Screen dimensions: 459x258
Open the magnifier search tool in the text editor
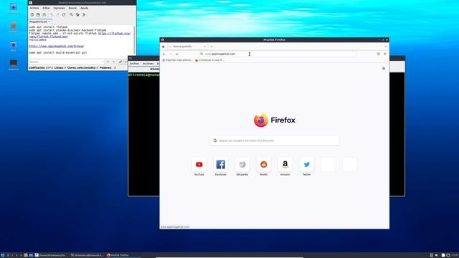(71, 14)
